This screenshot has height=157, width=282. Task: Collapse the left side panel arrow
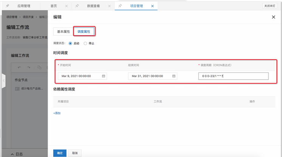click(4, 81)
